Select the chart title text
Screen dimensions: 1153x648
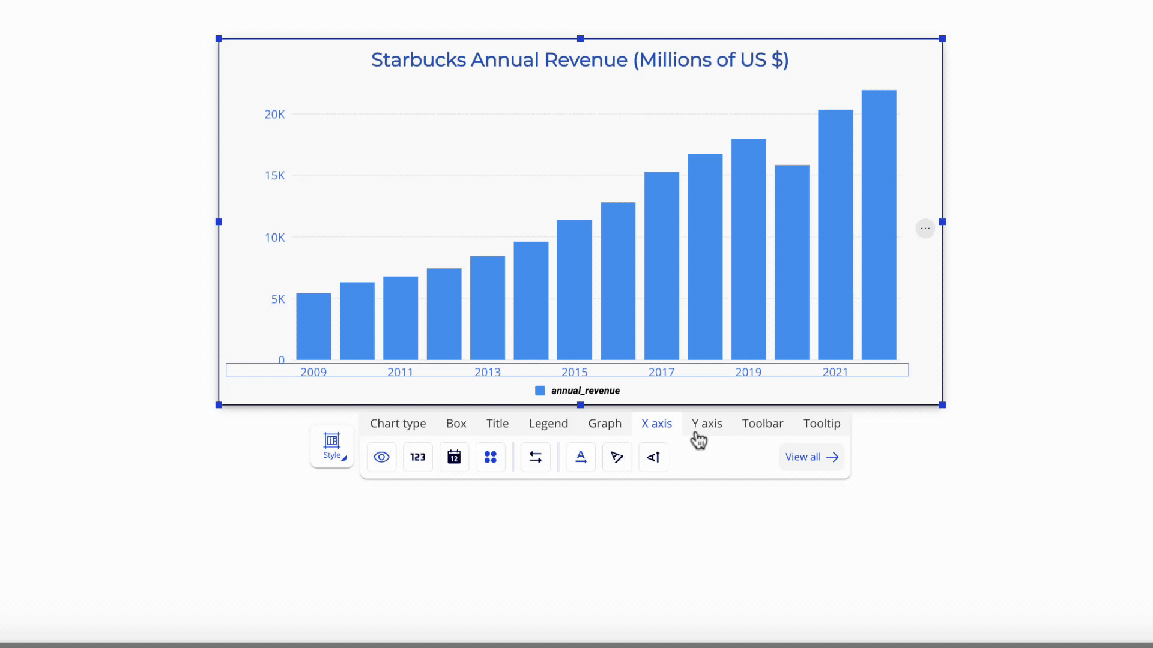(580, 60)
